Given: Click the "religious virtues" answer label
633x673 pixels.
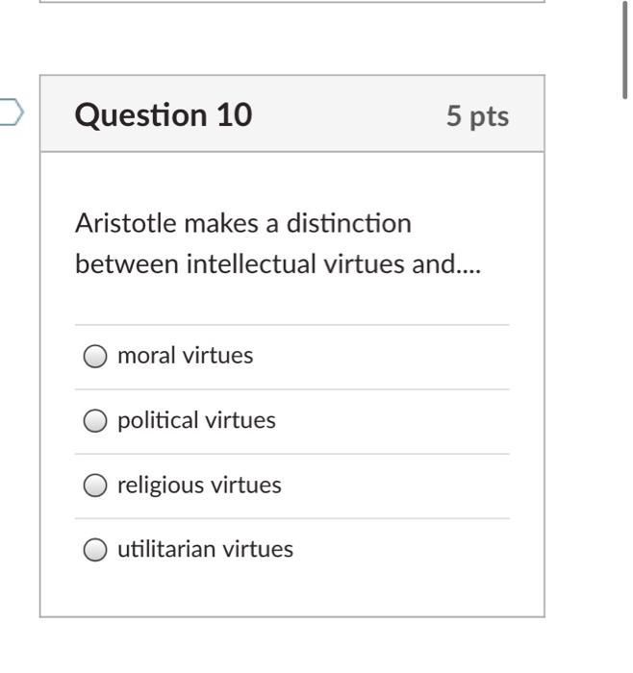Looking at the screenshot, I should (199, 485).
